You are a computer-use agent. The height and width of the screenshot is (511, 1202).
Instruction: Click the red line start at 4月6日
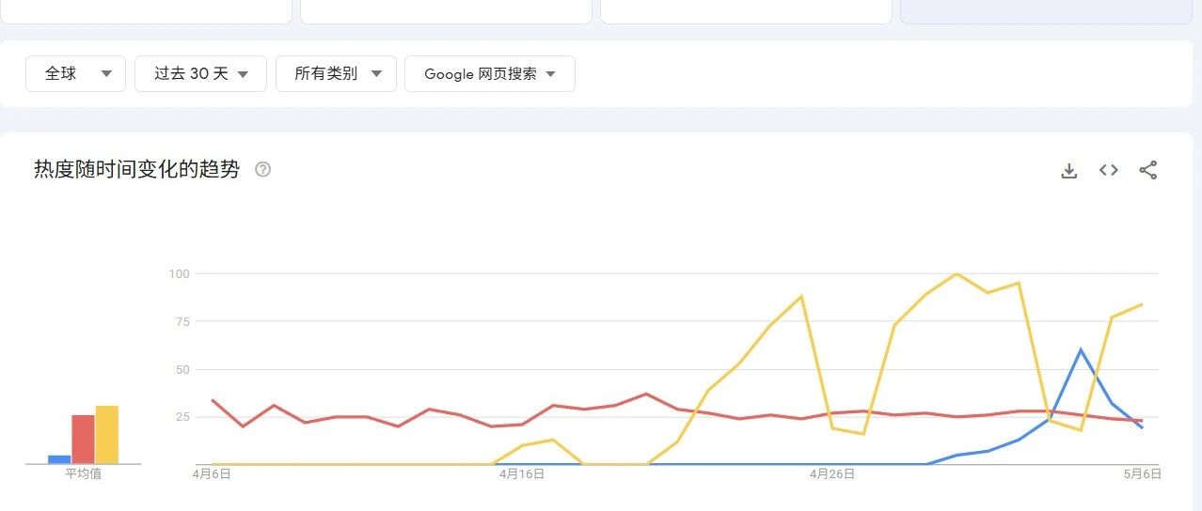tap(213, 400)
